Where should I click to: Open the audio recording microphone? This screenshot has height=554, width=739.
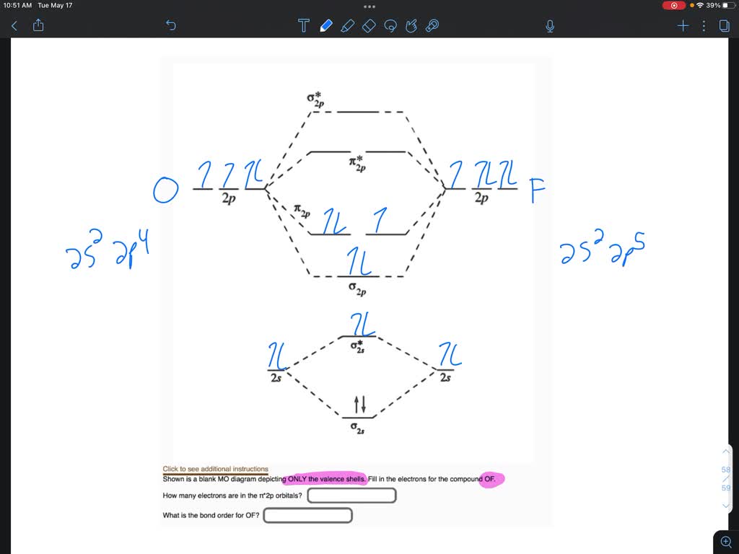pyautogui.click(x=548, y=25)
